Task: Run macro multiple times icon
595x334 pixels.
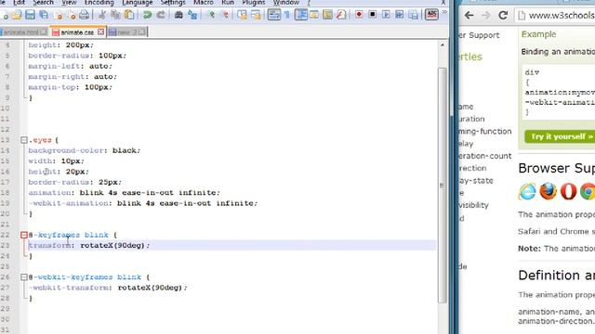Action: [400, 15]
